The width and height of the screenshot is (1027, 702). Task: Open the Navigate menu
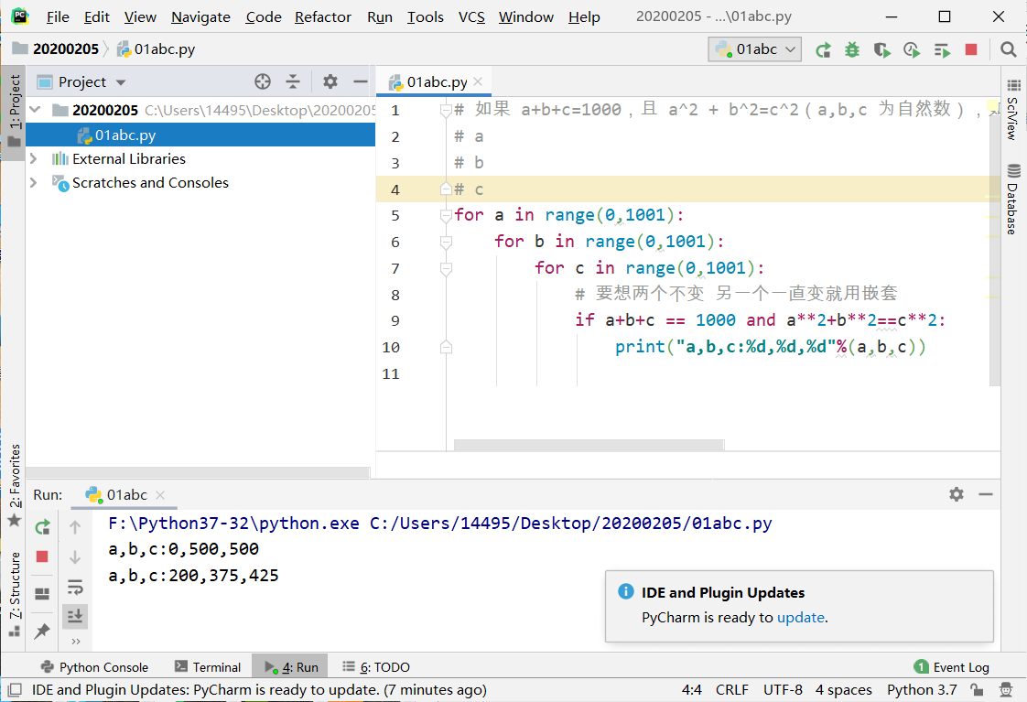click(200, 17)
